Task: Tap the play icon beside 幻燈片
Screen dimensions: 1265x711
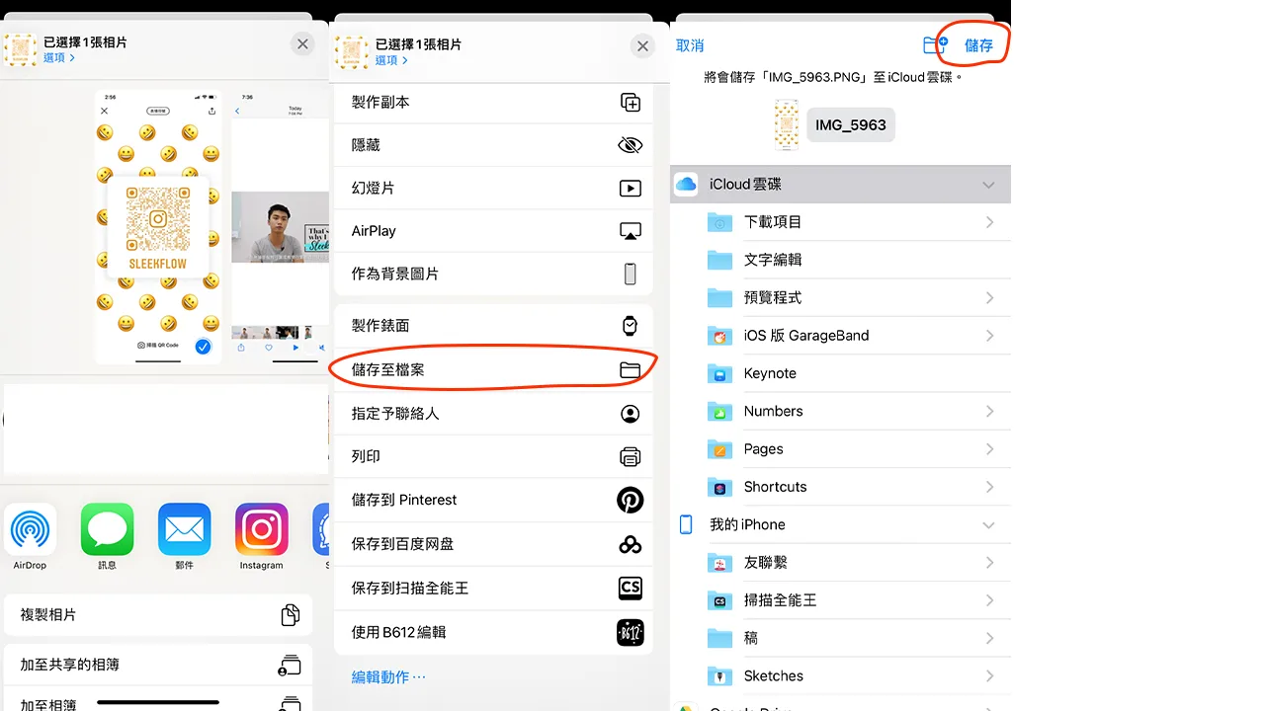Action: (x=630, y=188)
